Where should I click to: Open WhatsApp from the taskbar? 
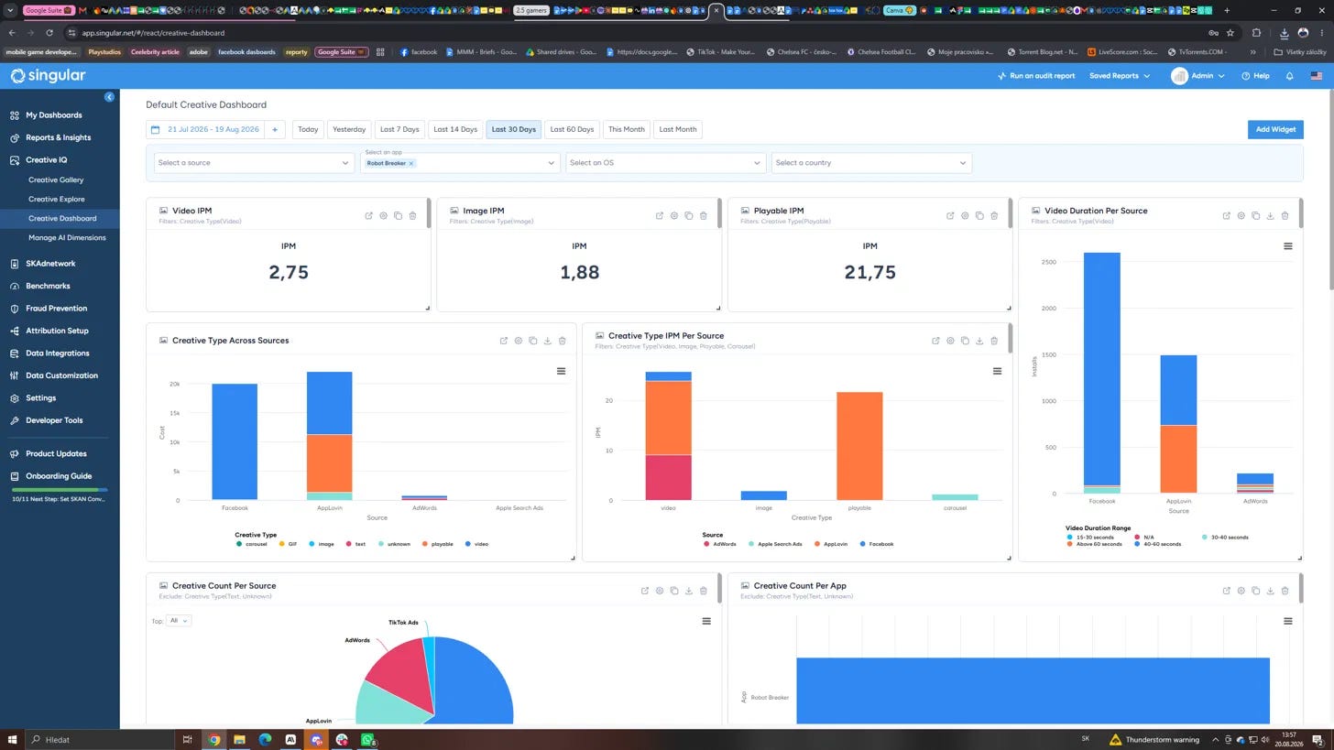367,740
